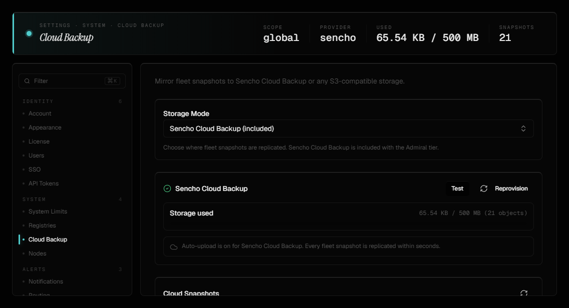Click the ⌘K shortcut badge
569x308 pixels.
(112, 81)
